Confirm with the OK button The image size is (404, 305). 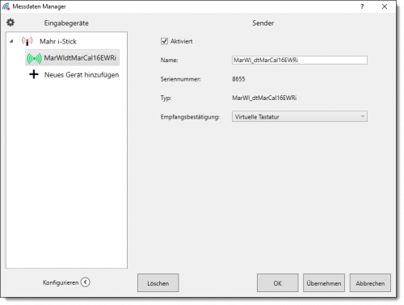click(277, 283)
